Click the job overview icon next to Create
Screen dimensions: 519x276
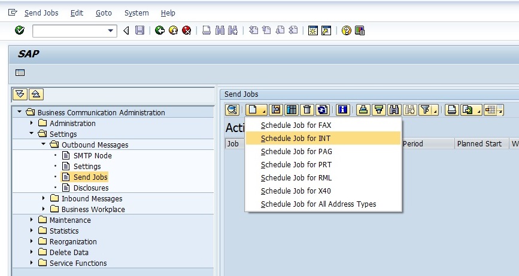tap(276, 109)
